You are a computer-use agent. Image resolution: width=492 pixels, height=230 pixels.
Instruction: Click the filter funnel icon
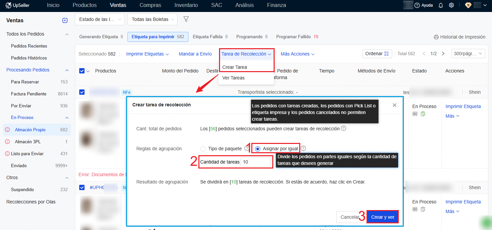186,19
